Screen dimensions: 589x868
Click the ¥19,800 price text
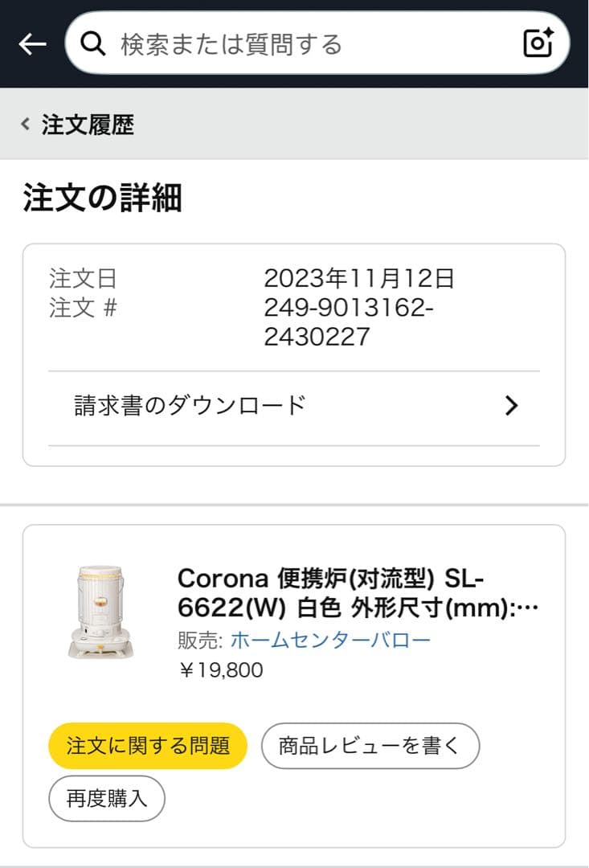(x=220, y=669)
